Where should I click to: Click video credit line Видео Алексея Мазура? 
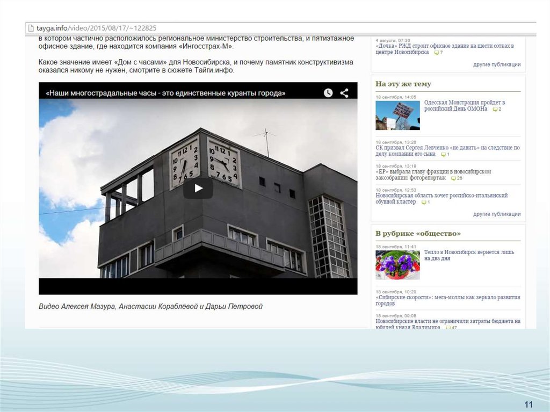pyautogui.click(x=150, y=306)
